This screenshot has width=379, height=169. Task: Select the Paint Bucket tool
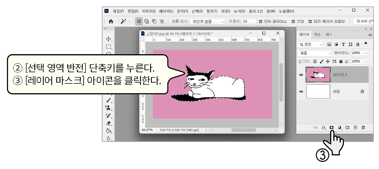[x=108, y=131]
